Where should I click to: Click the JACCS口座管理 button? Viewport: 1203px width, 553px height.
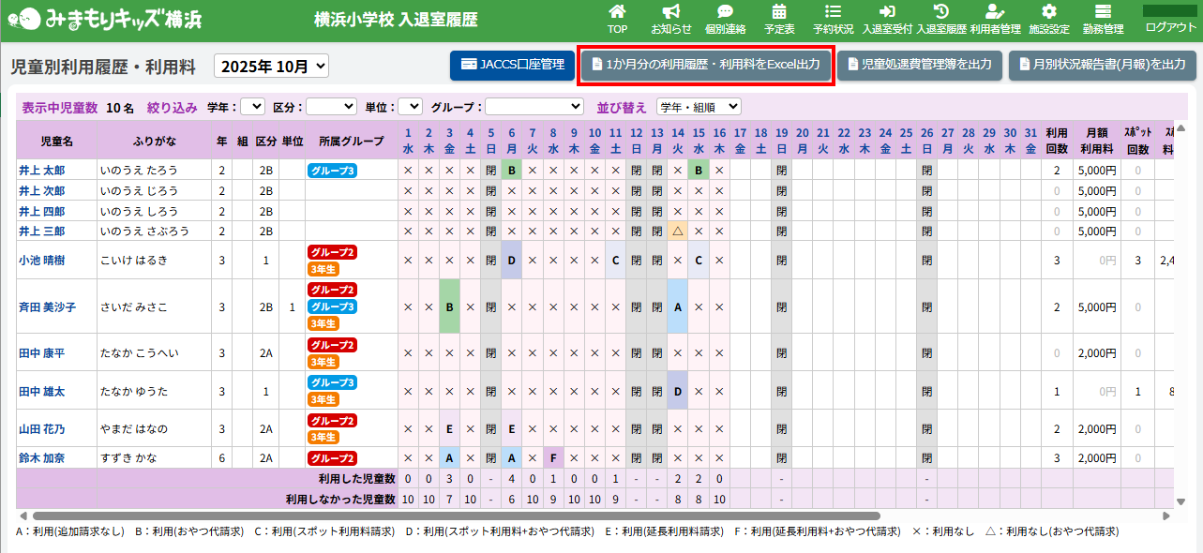point(512,65)
